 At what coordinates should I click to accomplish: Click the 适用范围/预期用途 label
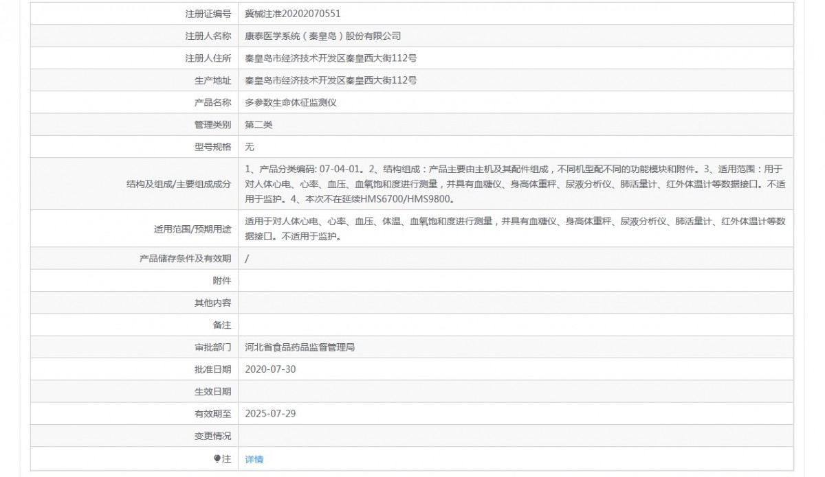[192, 229]
